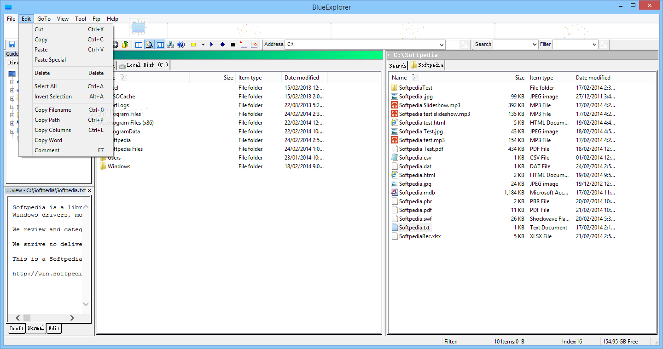Image resolution: width=663 pixels, height=349 pixels.
Task: Open the File menu
Action: click(11, 19)
